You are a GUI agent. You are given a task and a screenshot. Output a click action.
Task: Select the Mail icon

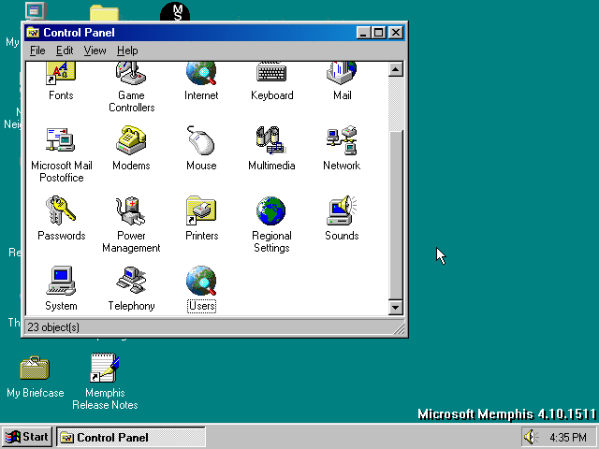click(x=342, y=74)
